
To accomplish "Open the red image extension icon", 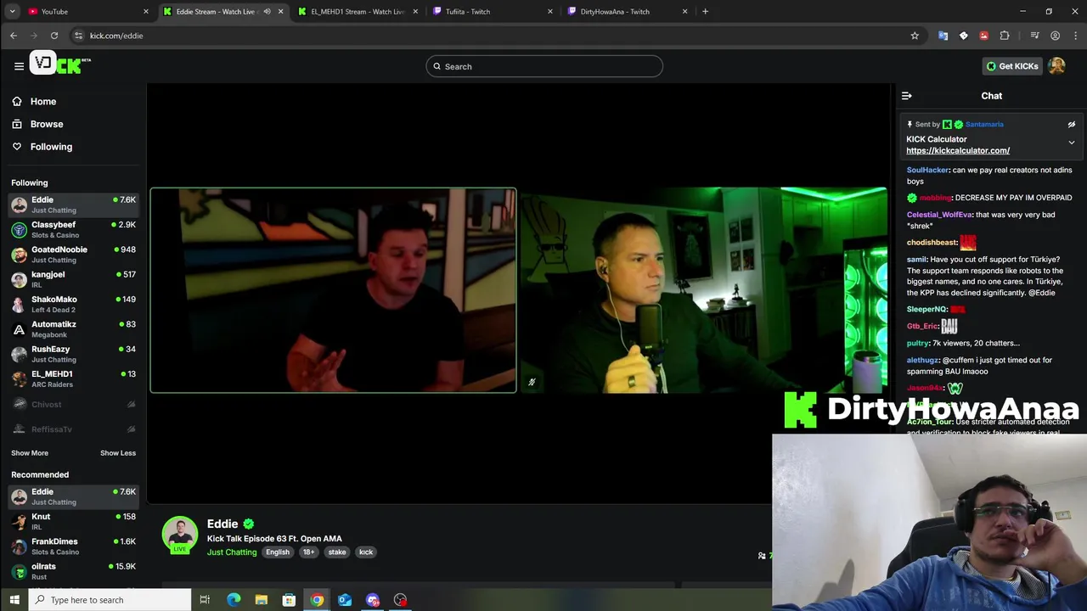I will [x=983, y=36].
